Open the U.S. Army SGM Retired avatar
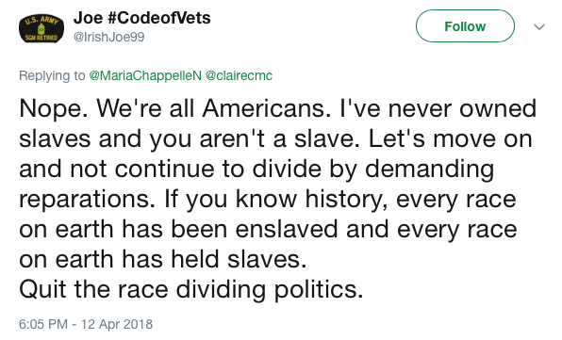 pyautogui.click(x=41, y=29)
